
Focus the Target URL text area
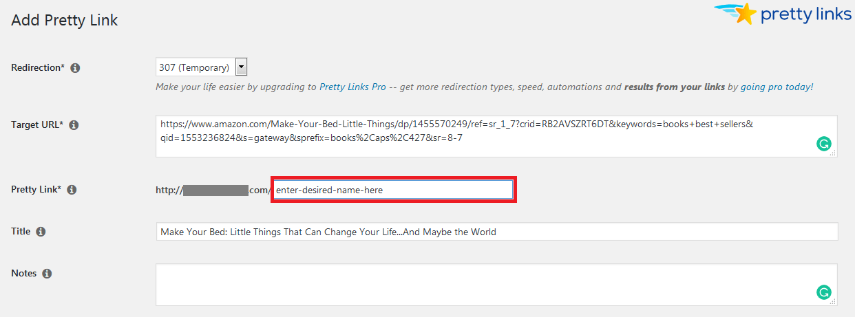[x=496, y=136]
